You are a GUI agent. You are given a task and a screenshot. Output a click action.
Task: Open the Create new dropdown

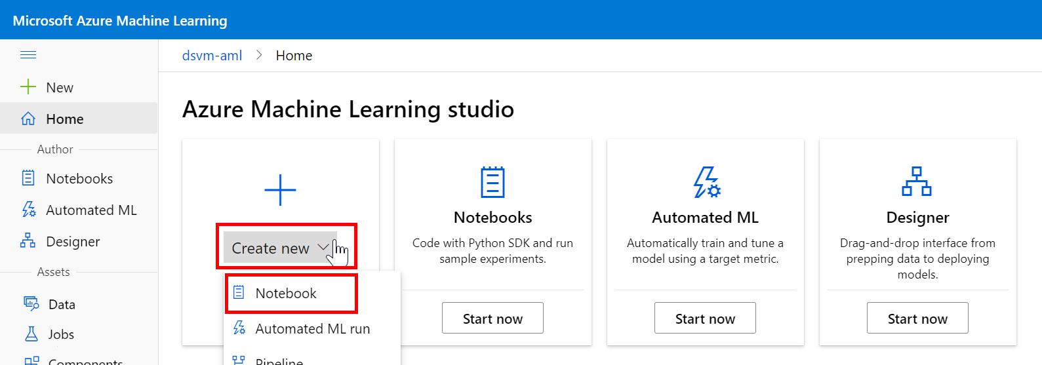280,248
